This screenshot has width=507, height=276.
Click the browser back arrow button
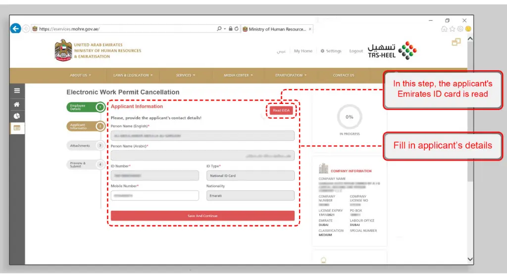tap(15, 28)
